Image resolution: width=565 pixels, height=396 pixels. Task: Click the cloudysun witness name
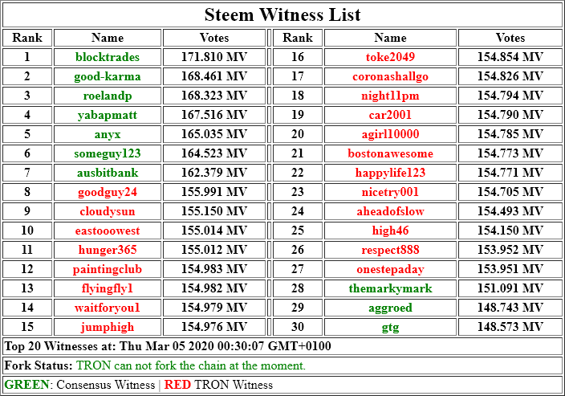tap(108, 211)
